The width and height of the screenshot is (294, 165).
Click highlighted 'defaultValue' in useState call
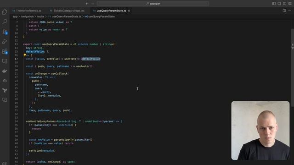91,59
